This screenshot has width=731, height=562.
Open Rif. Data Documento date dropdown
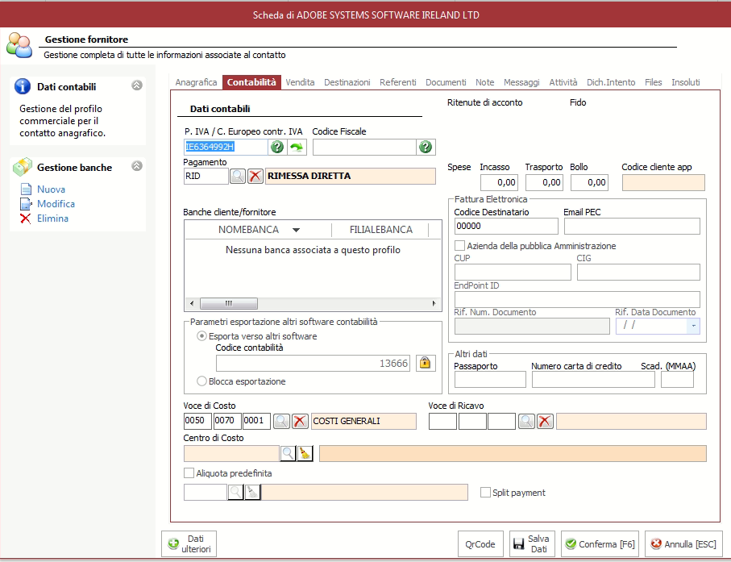click(x=693, y=326)
